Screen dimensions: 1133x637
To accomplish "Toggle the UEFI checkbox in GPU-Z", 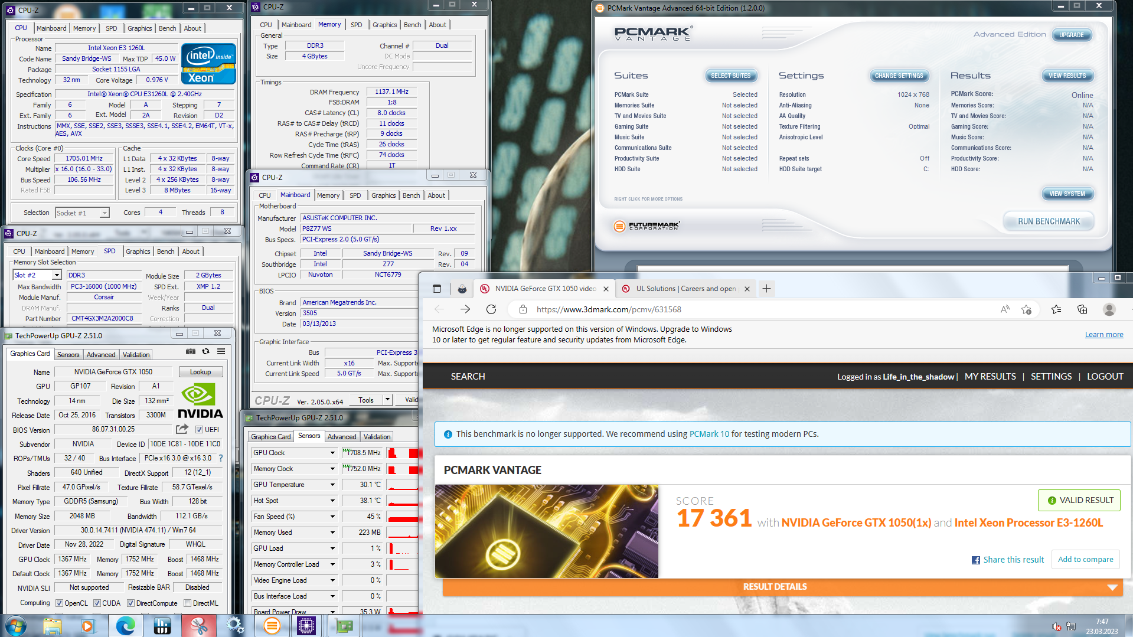I will pos(199,430).
